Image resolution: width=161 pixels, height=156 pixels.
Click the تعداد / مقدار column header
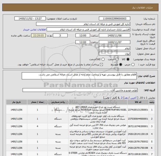point(37,102)
